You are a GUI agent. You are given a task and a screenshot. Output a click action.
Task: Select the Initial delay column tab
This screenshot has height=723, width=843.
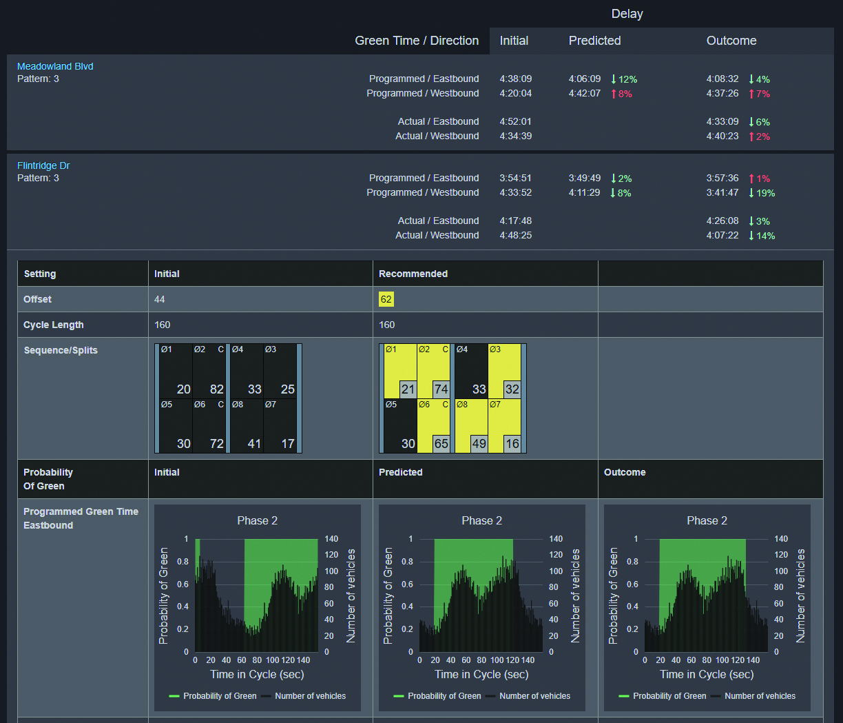[x=514, y=41]
